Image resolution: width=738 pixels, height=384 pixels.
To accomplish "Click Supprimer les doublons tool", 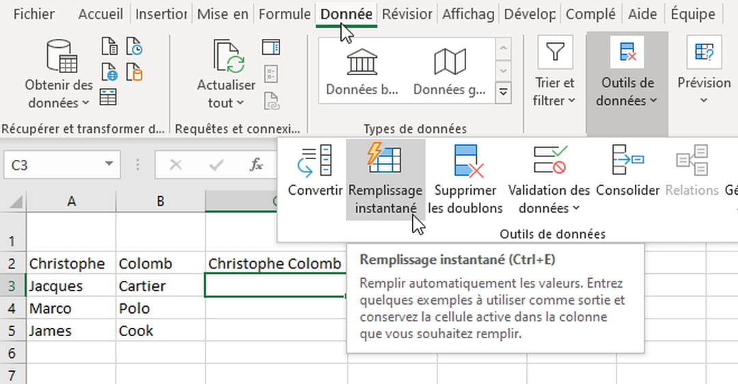I will pyautogui.click(x=465, y=179).
